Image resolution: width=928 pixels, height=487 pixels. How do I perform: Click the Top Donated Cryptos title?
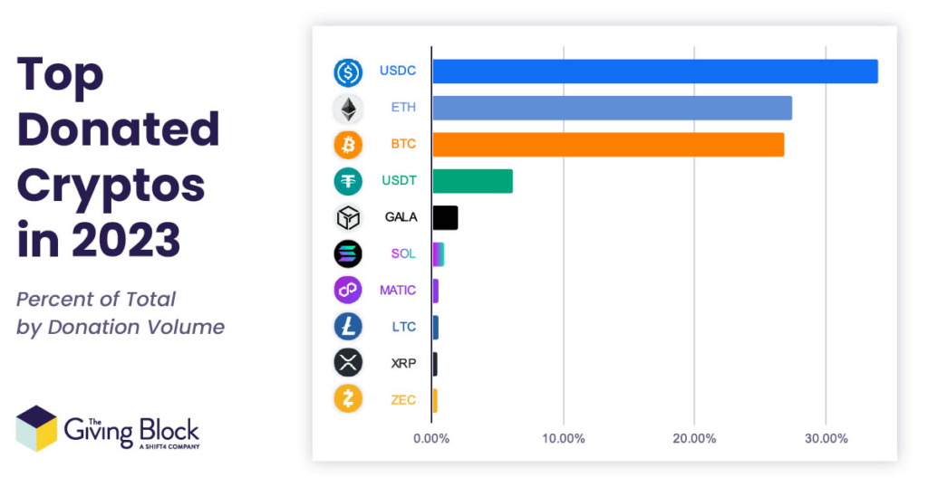(x=119, y=157)
